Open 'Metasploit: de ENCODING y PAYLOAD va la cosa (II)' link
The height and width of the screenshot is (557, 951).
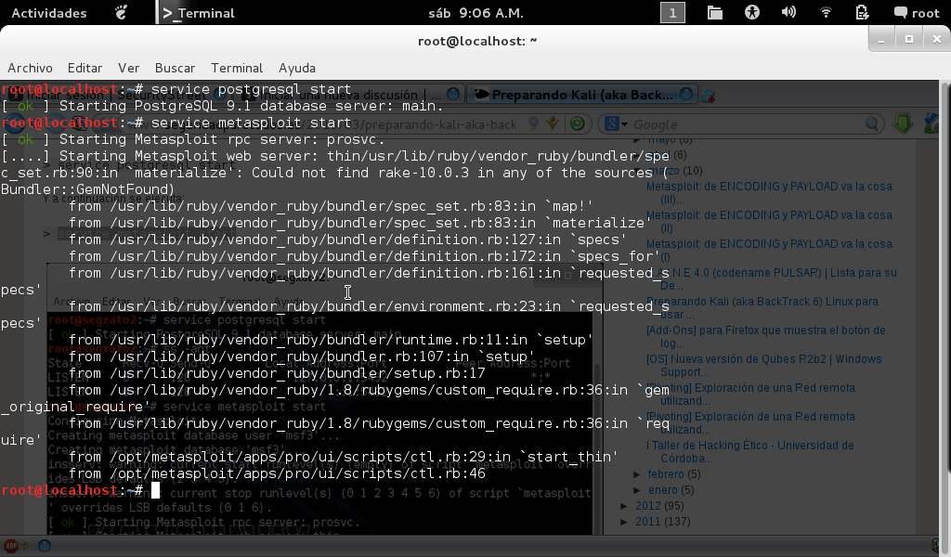tap(769, 221)
